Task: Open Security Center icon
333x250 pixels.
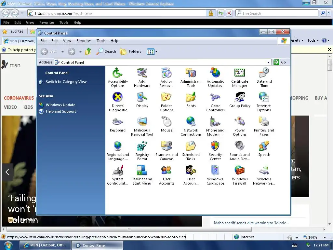Action: click(x=215, y=151)
